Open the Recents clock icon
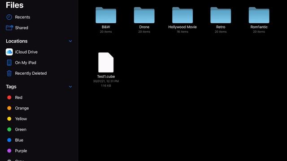This screenshot has height=161, width=287. pos(9,17)
